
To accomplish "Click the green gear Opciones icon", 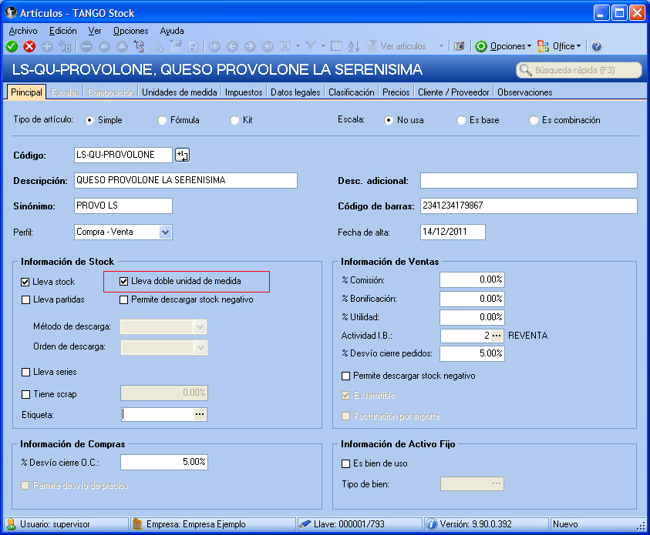I will pos(481,46).
